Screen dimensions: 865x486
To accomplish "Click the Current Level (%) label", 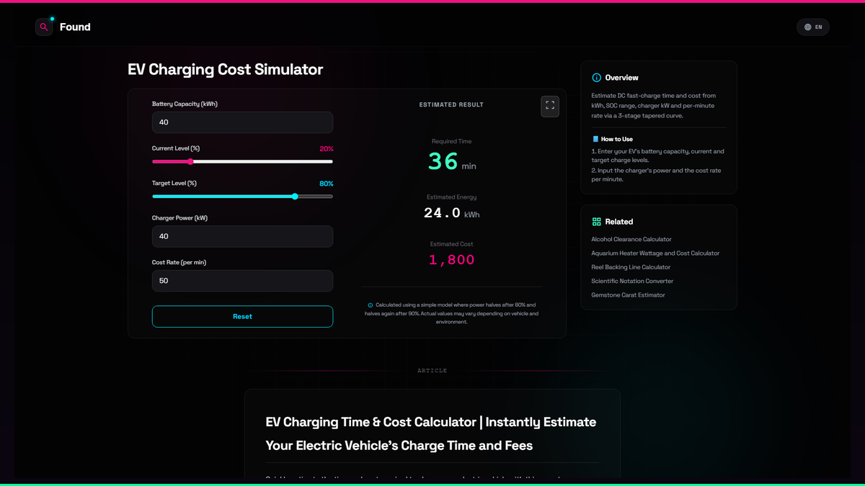I will coord(176,148).
